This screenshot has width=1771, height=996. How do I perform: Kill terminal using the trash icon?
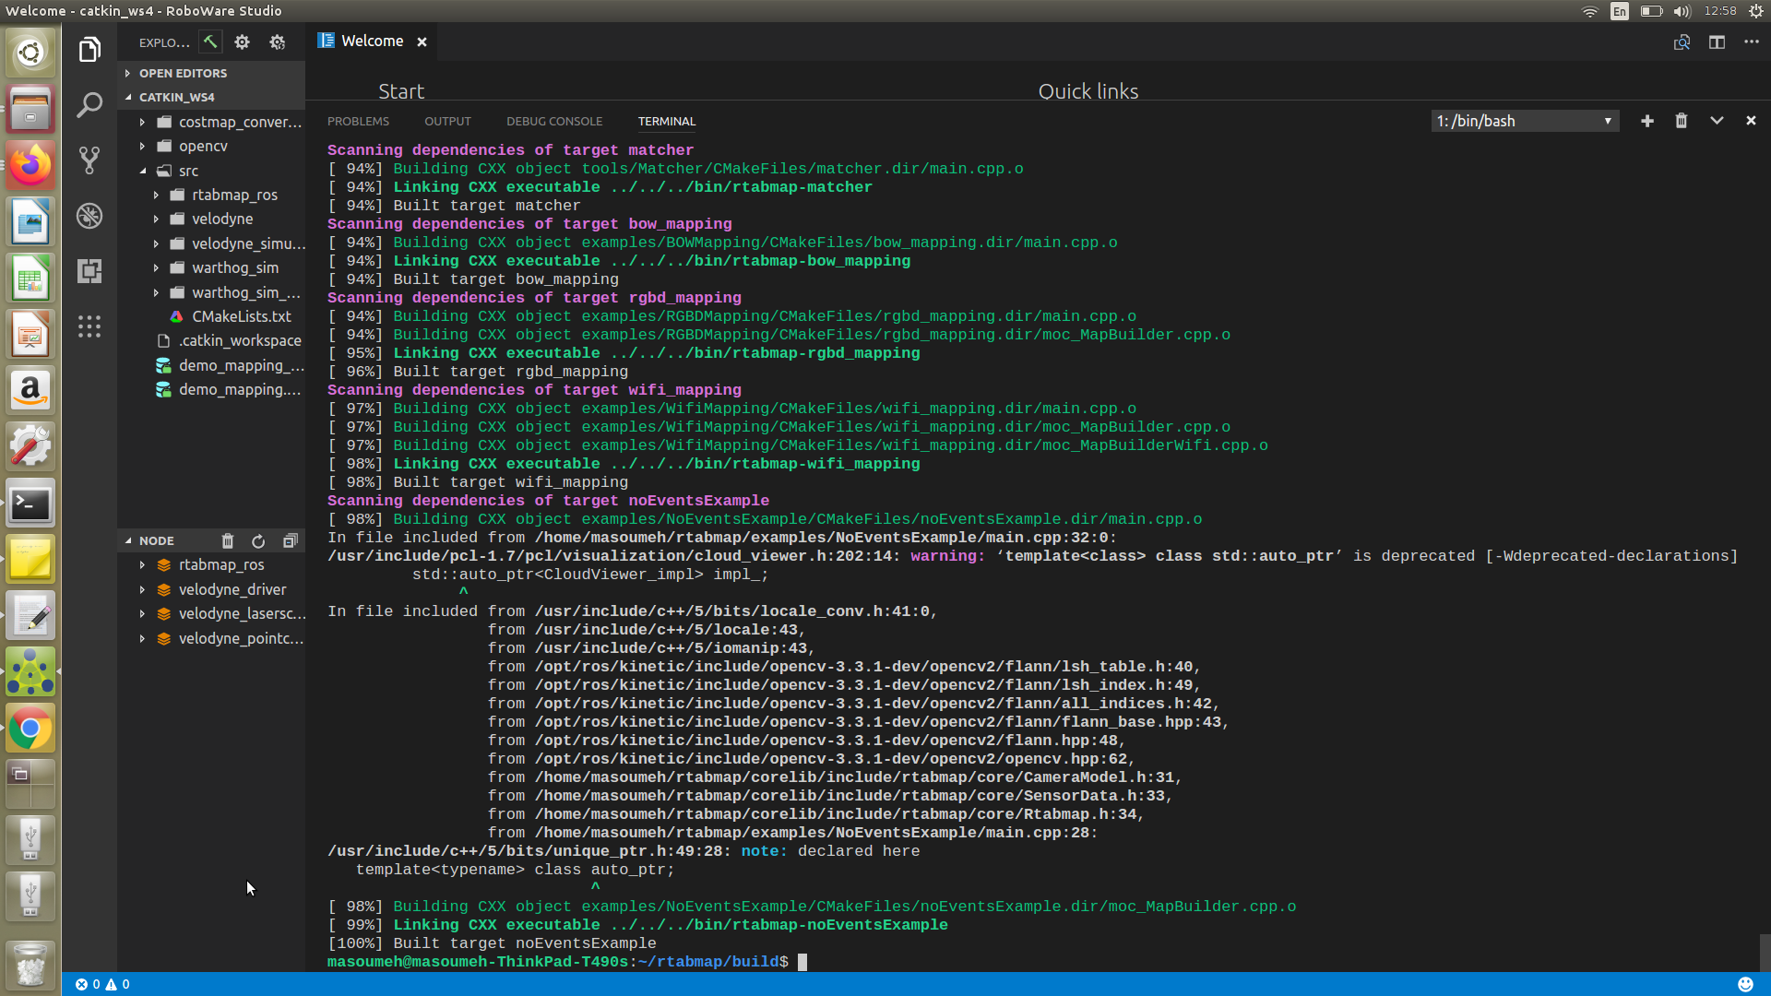pos(1682,121)
